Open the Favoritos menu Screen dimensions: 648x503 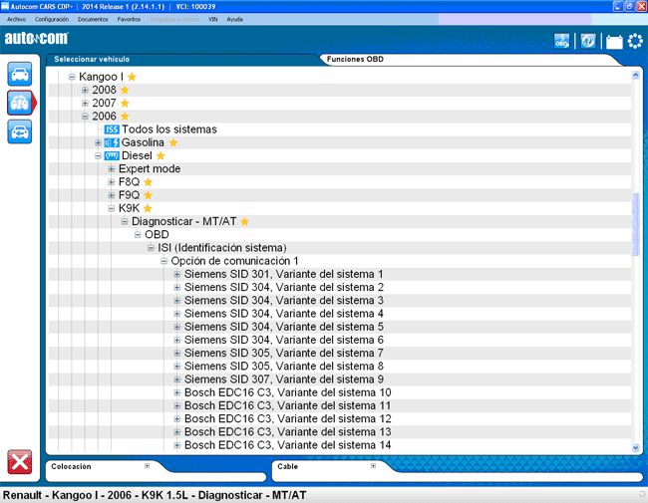pyautogui.click(x=129, y=19)
